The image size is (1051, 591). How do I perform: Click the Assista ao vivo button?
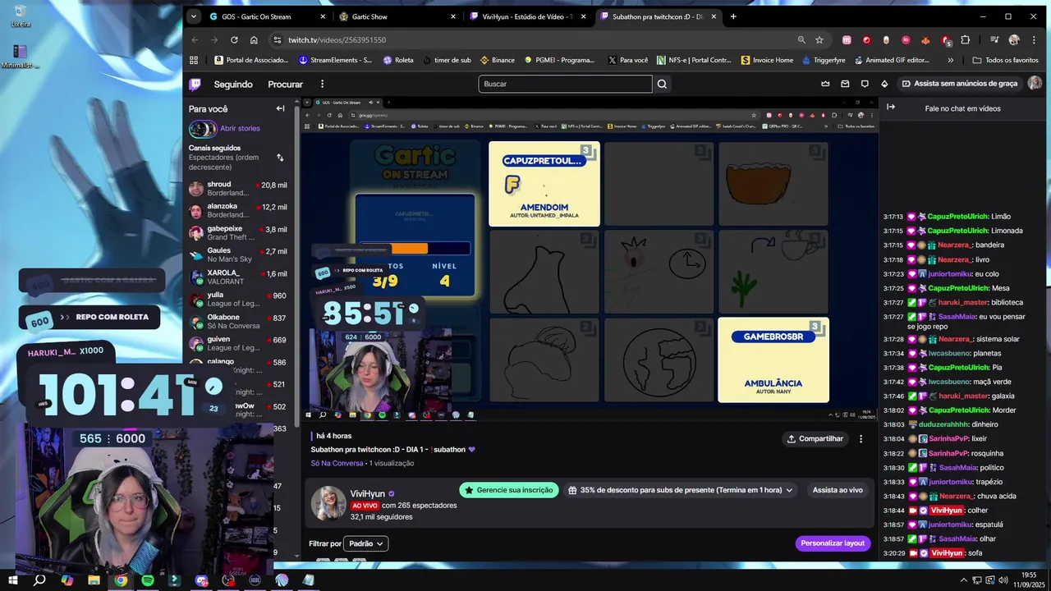[x=838, y=490]
